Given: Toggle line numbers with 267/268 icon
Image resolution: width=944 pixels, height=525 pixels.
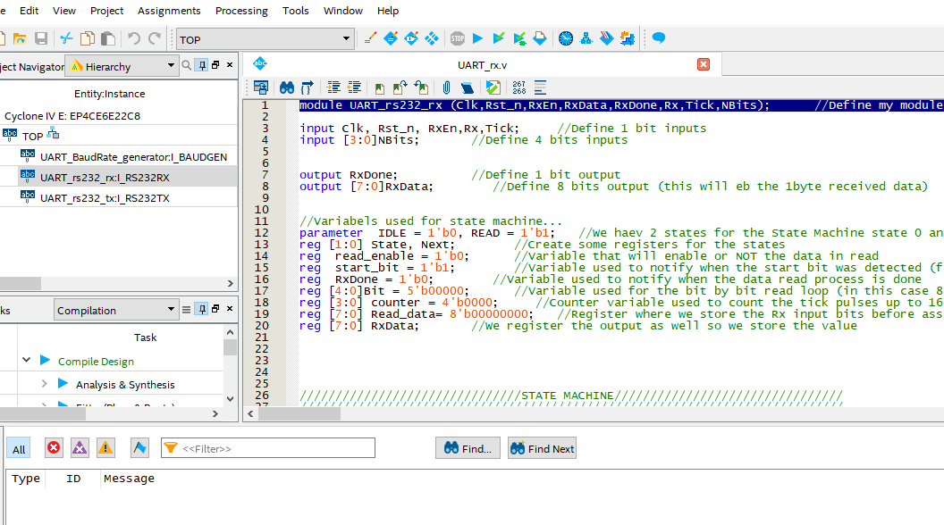Looking at the screenshot, I should [x=519, y=87].
